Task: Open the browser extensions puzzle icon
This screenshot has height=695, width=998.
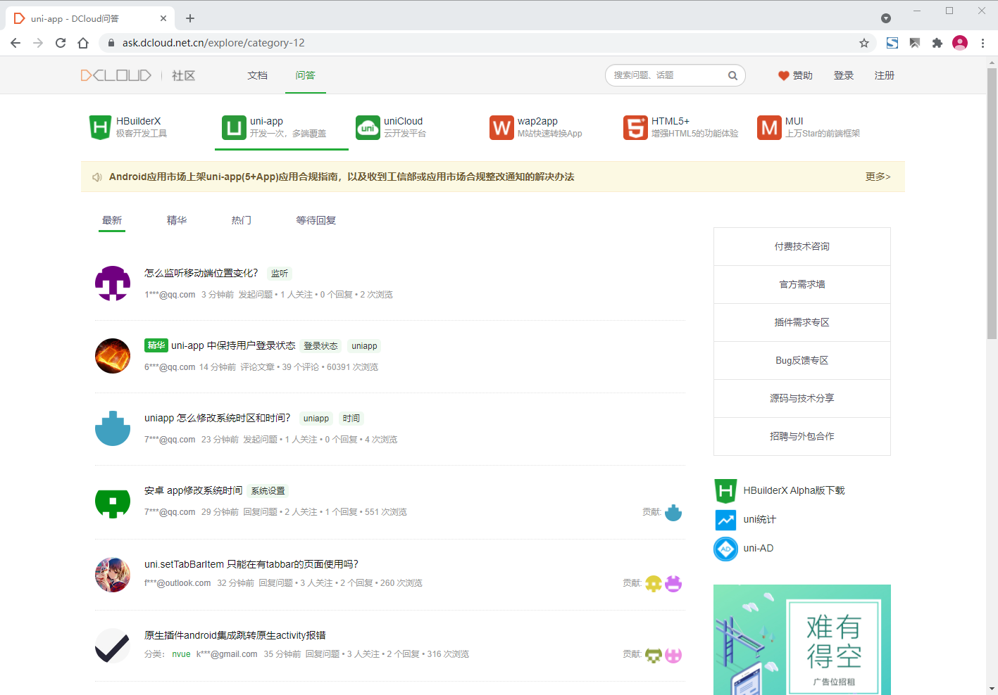Action: click(937, 43)
